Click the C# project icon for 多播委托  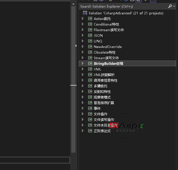coord(90,86)
